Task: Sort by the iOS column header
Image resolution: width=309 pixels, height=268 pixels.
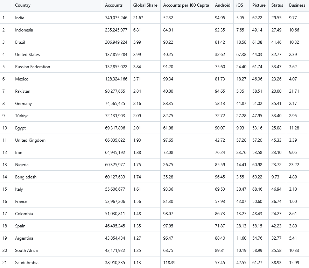Action: (241, 5)
